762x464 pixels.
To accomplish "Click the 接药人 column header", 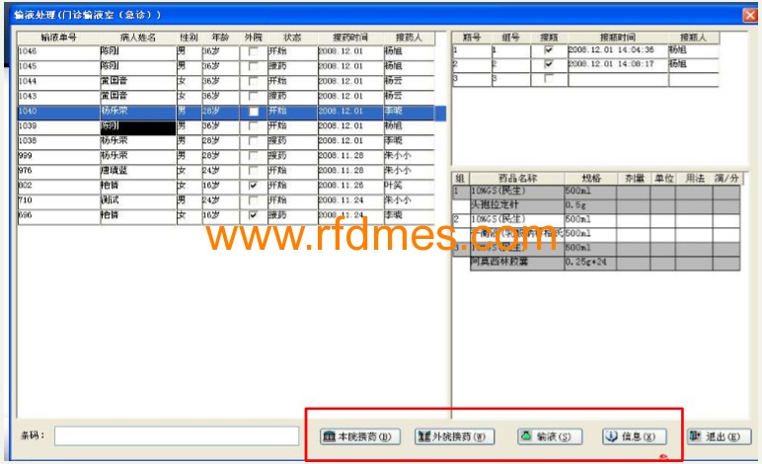I will click(409, 38).
